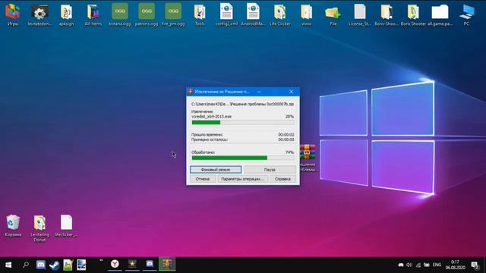
Task: Select the config2.xml file icon
Action: [x=226, y=14]
